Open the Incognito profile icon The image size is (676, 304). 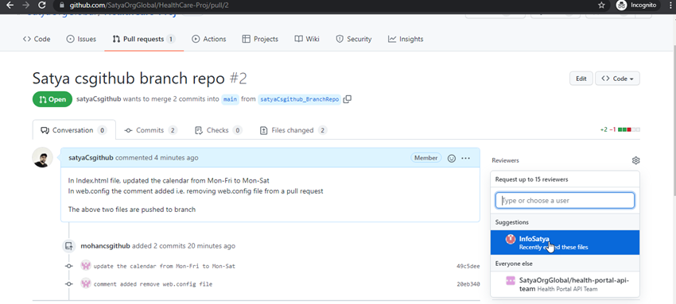pyautogui.click(x=621, y=6)
